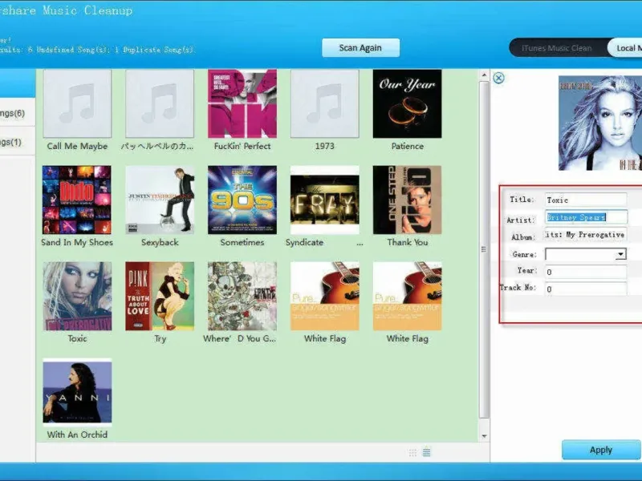Click the Britney Spears cover in details panel
The image size is (642, 481).
(x=600, y=123)
